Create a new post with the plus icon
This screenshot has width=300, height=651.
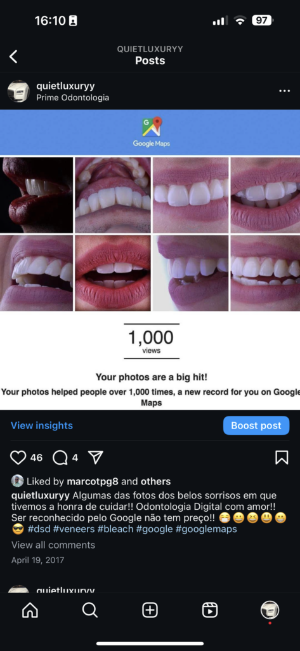150,610
